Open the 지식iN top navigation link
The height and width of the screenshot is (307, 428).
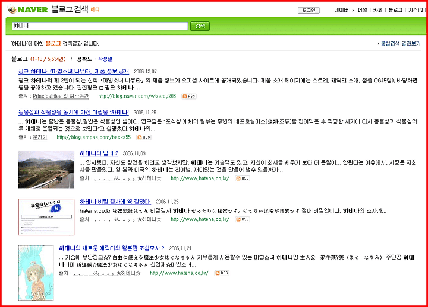coord(416,10)
